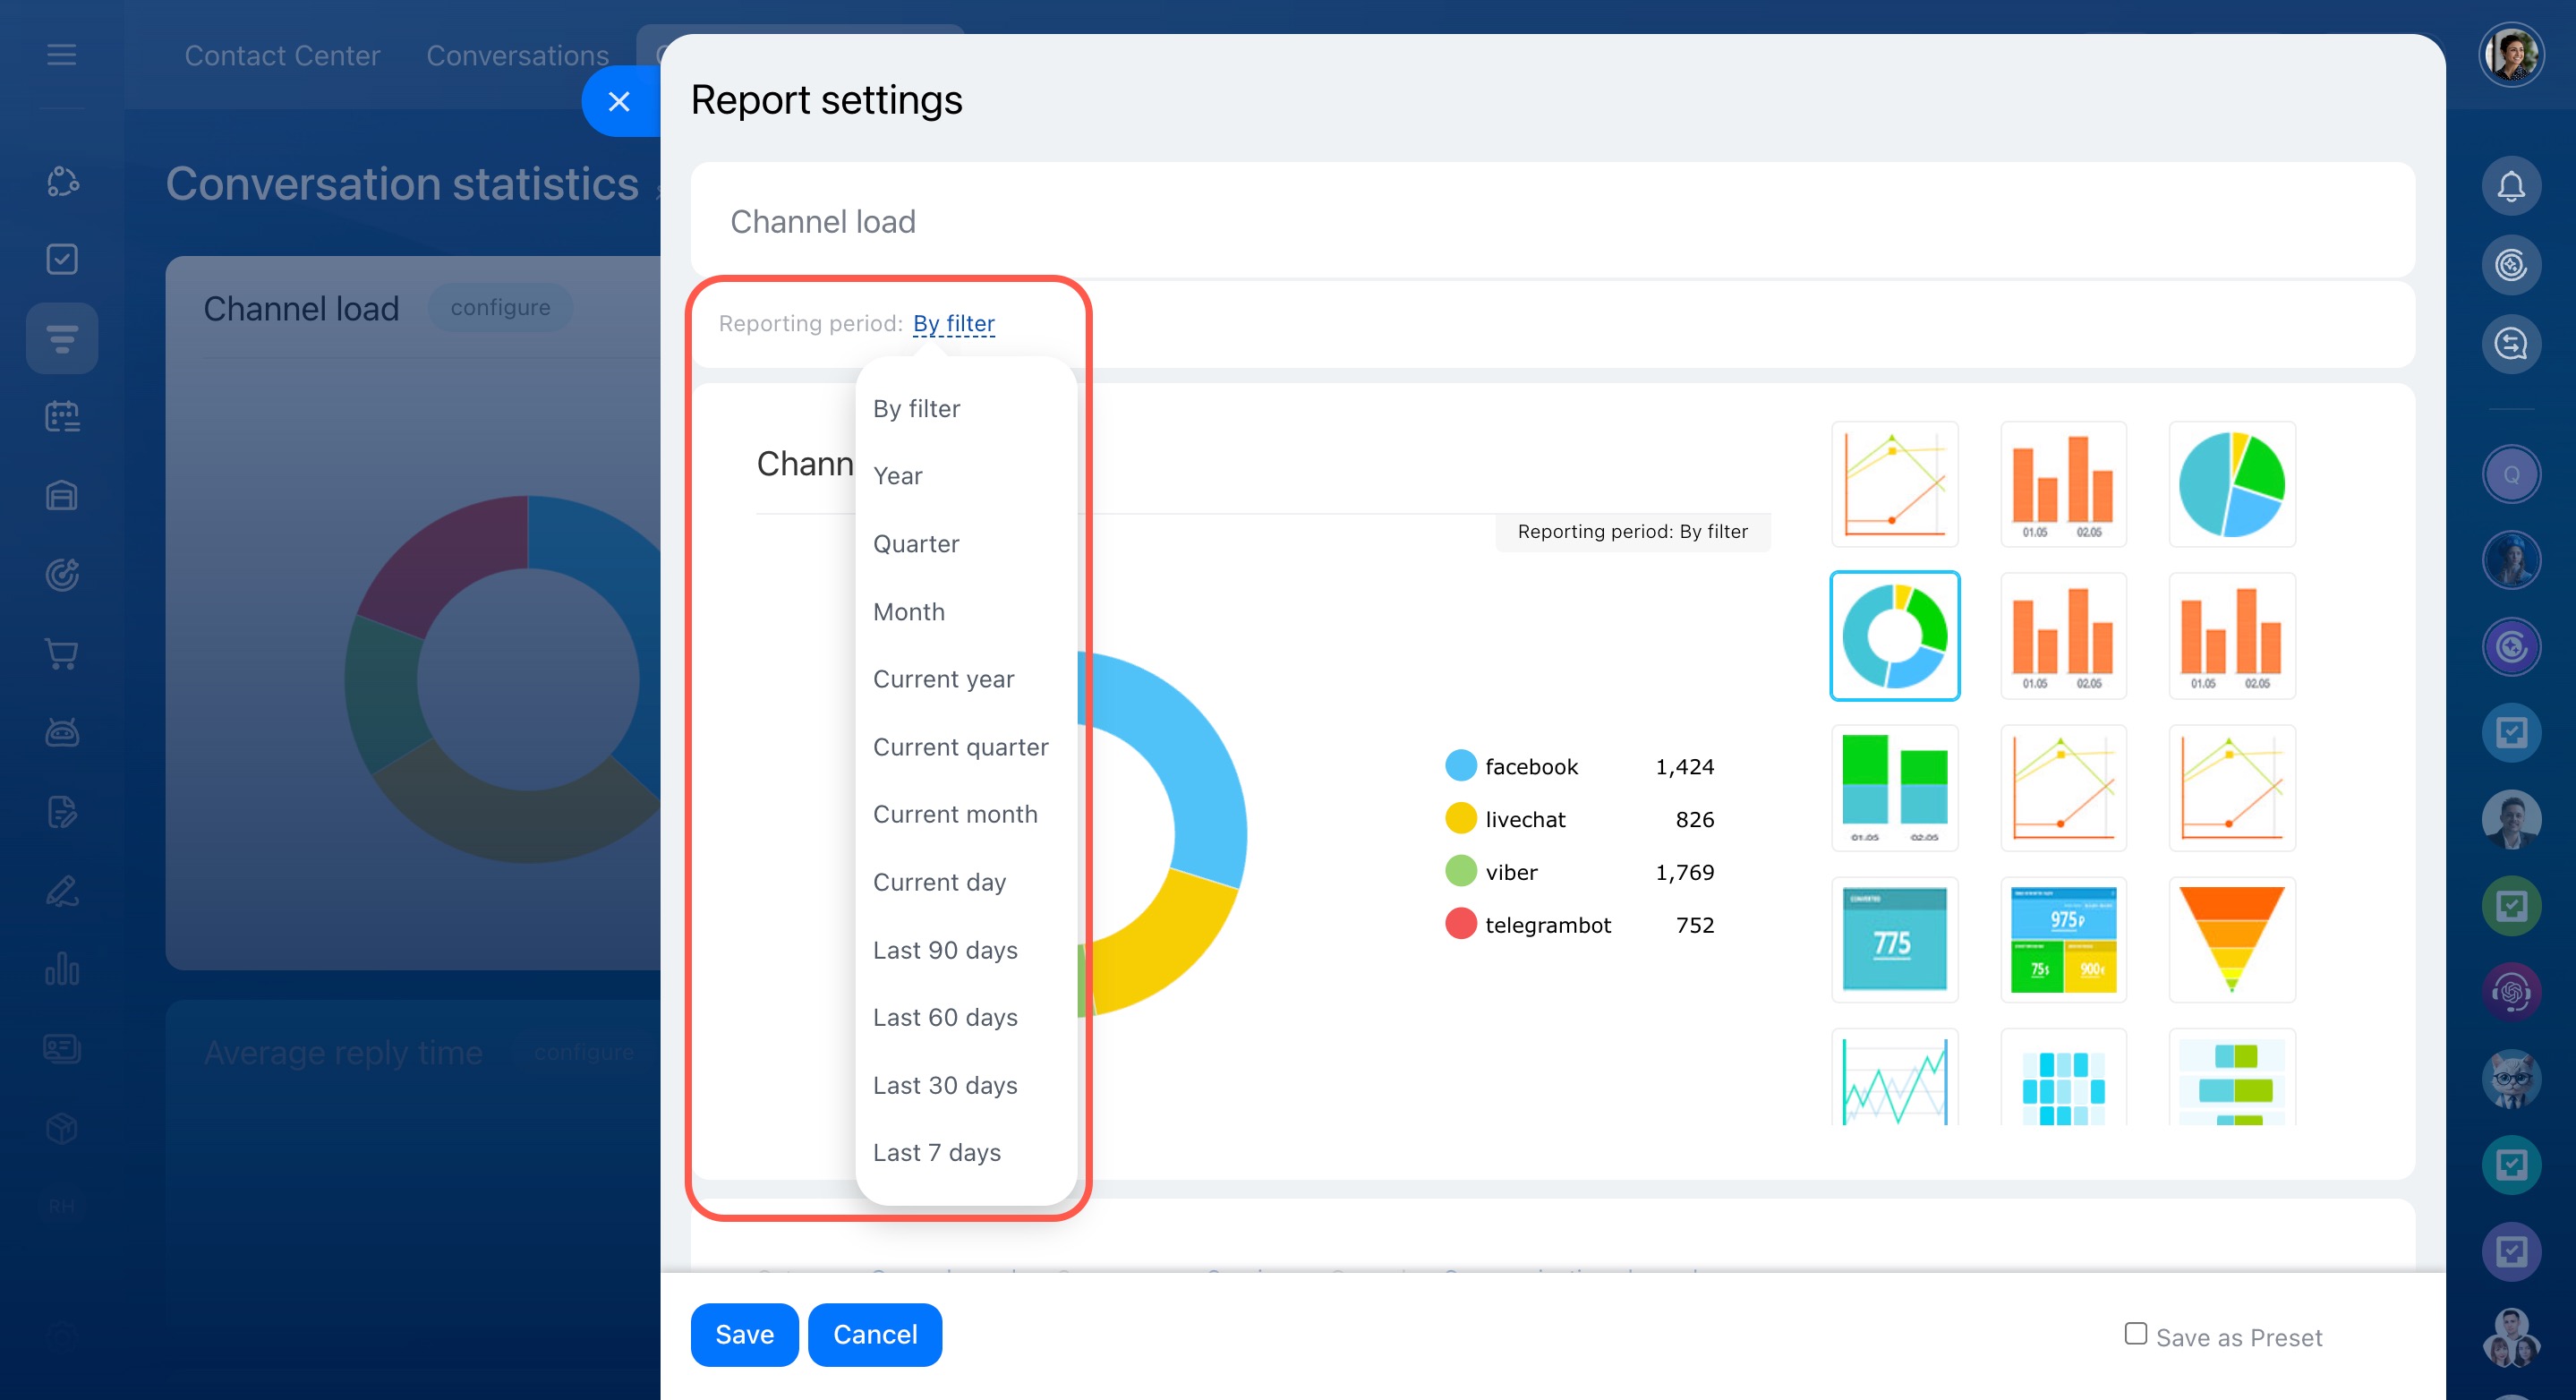Click the Channel load title input field
The width and height of the screenshot is (2576, 1400).
pyautogui.click(x=1551, y=221)
